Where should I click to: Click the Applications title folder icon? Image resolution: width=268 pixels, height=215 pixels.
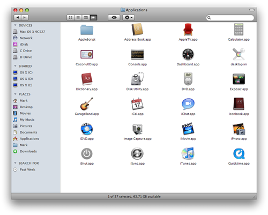123,10
